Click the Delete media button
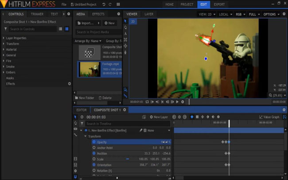The width and height of the screenshot is (288, 180). coord(105,98)
